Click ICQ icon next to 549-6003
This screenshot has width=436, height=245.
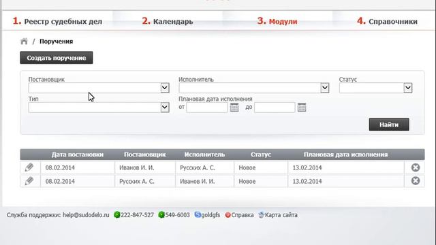pyautogui.click(x=161, y=215)
